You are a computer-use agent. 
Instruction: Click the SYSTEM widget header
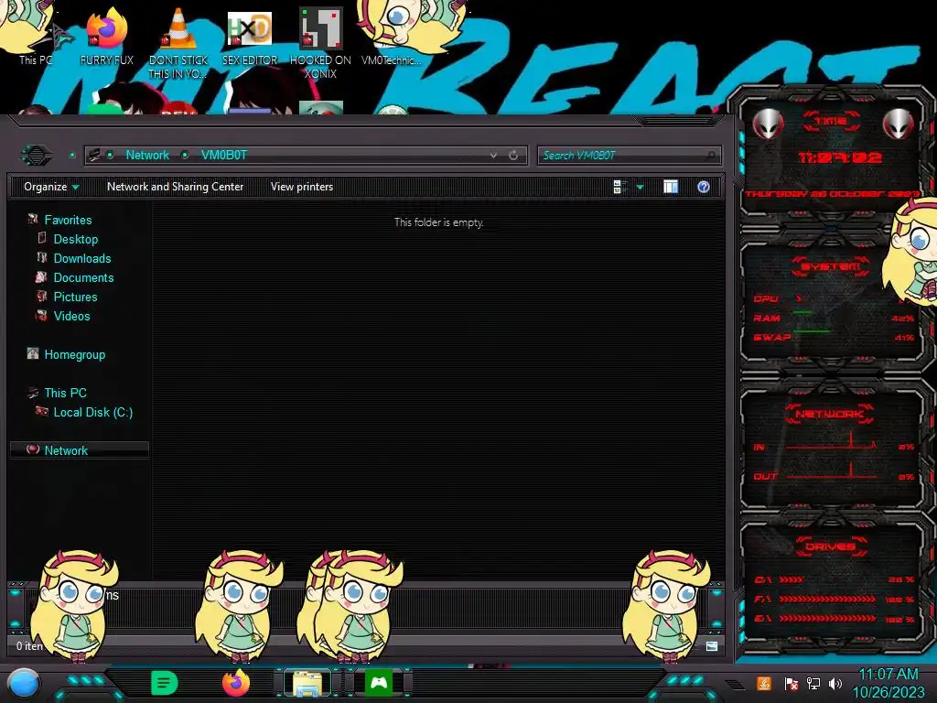pos(831,266)
